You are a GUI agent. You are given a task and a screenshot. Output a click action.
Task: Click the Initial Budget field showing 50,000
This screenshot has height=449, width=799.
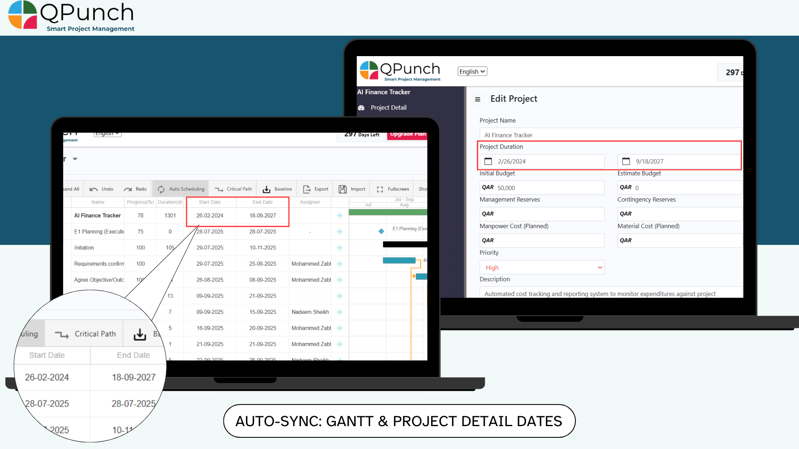click(x=541, y=188)
